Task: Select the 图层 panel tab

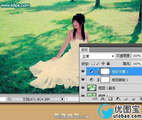Action: pos(84,50)
